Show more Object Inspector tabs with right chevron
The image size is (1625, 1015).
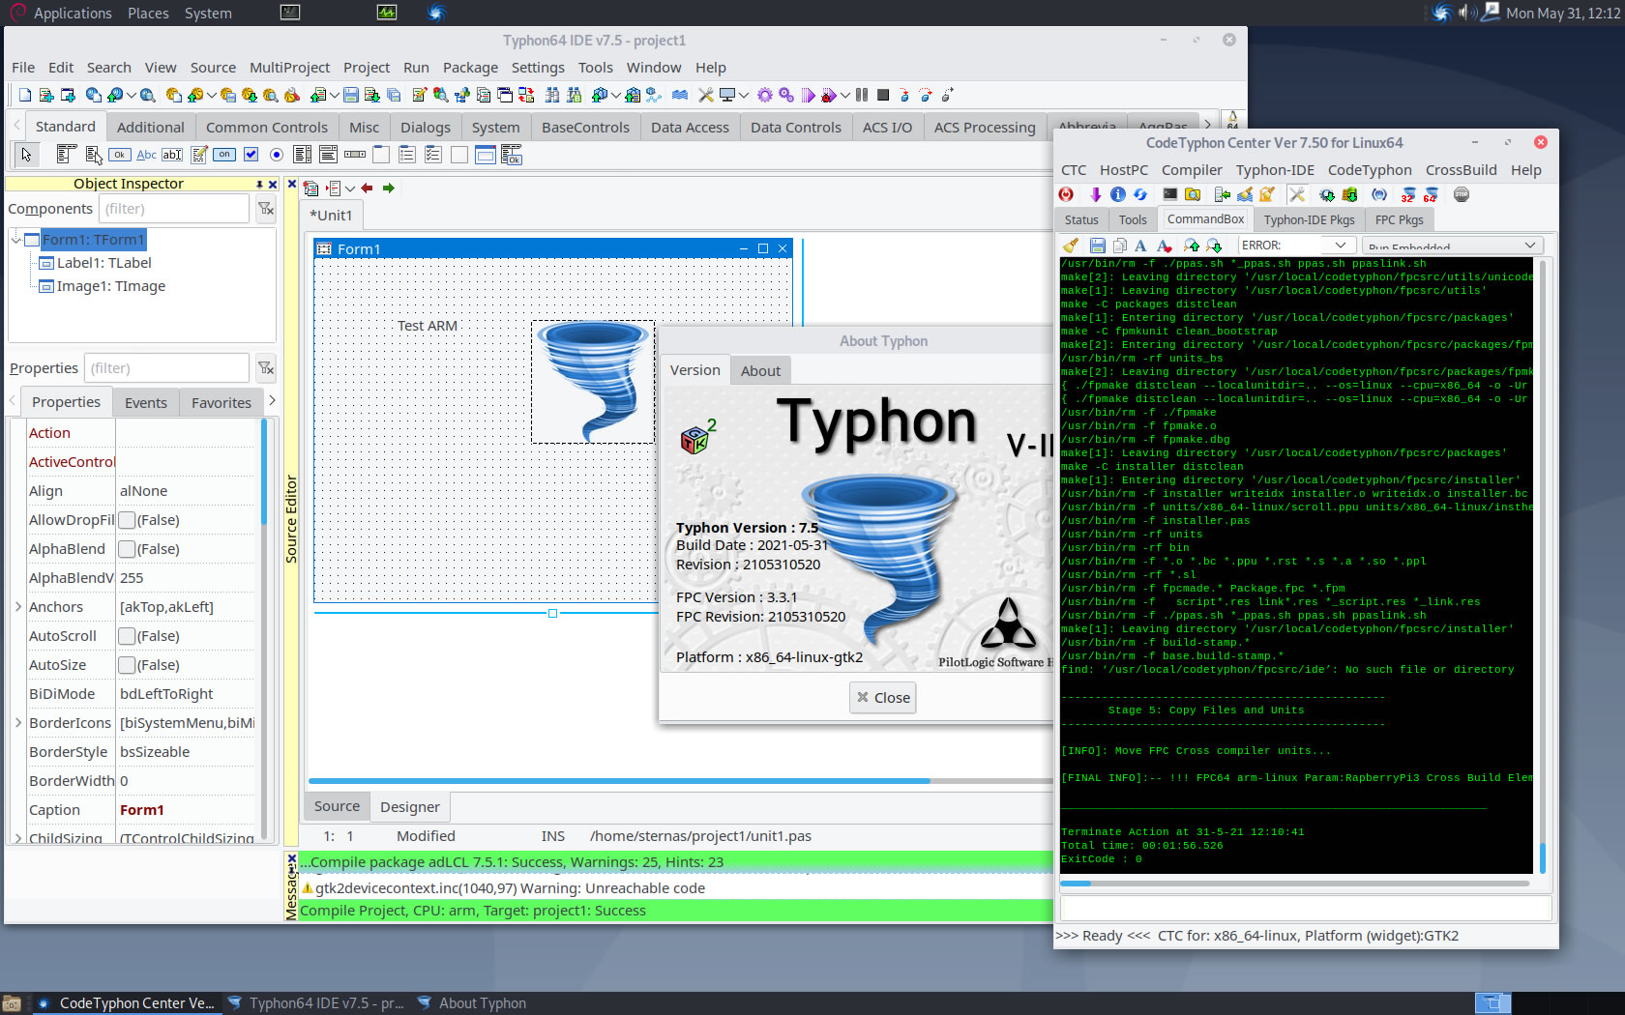pos(272,400)
